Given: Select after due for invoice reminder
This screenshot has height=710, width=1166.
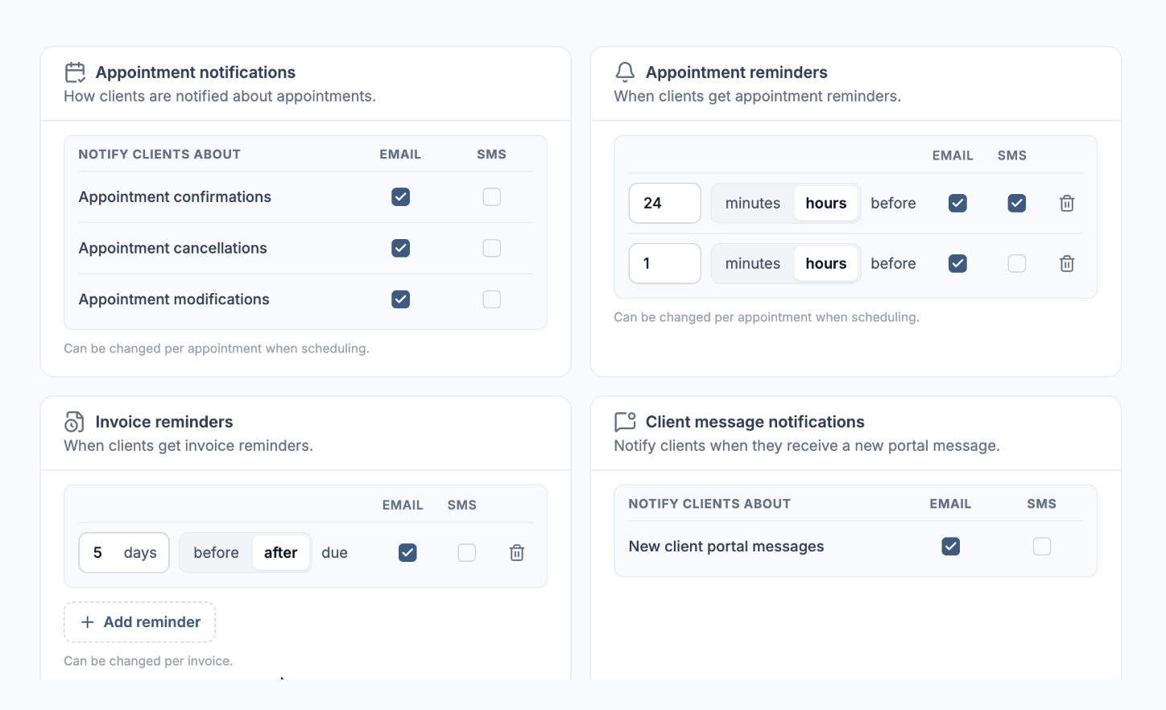Looking at the screenshot, I should coord(281,553).
